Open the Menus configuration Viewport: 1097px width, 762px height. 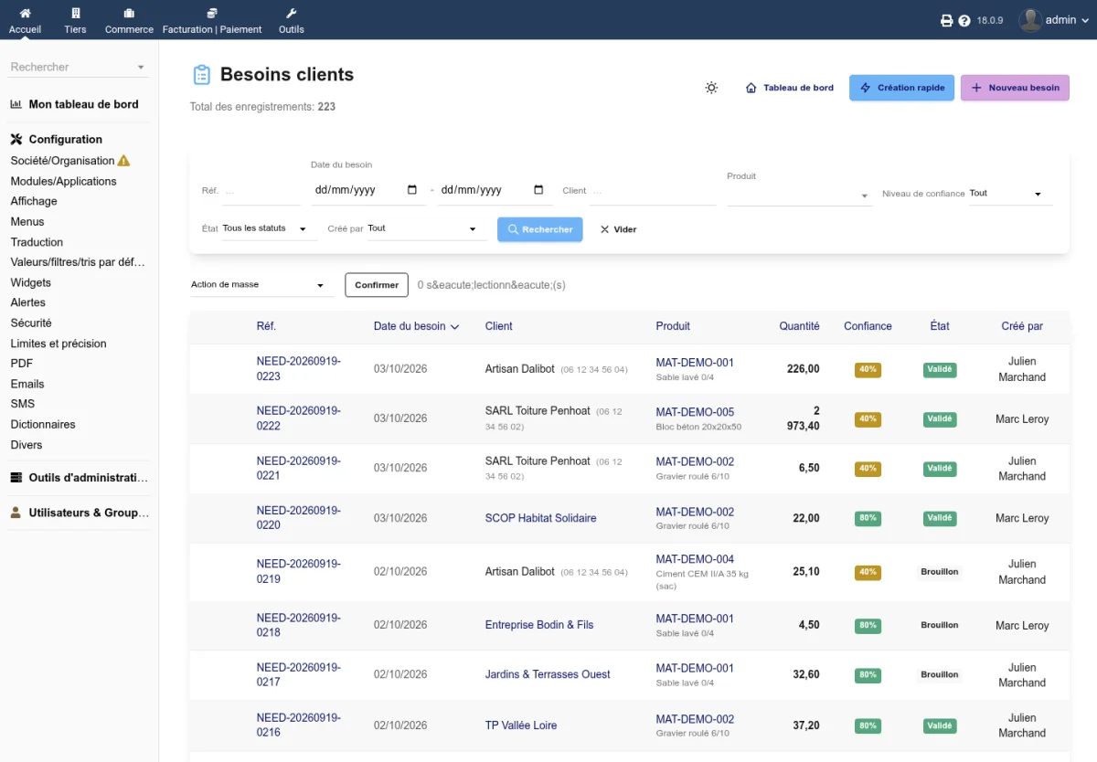coord(27,221)
